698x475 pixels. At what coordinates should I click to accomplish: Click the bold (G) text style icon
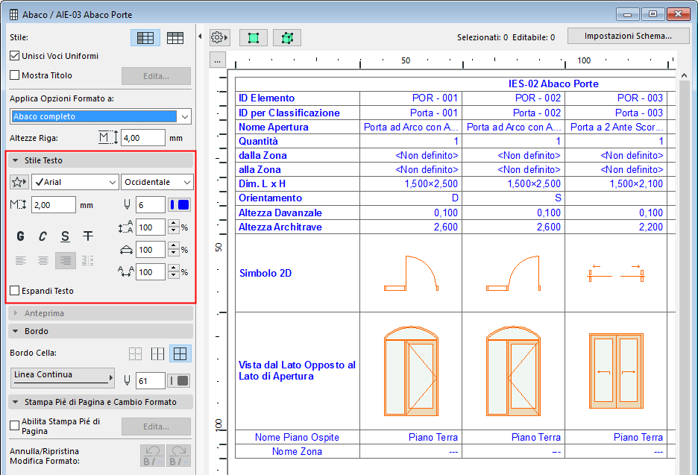click(21, 236)
